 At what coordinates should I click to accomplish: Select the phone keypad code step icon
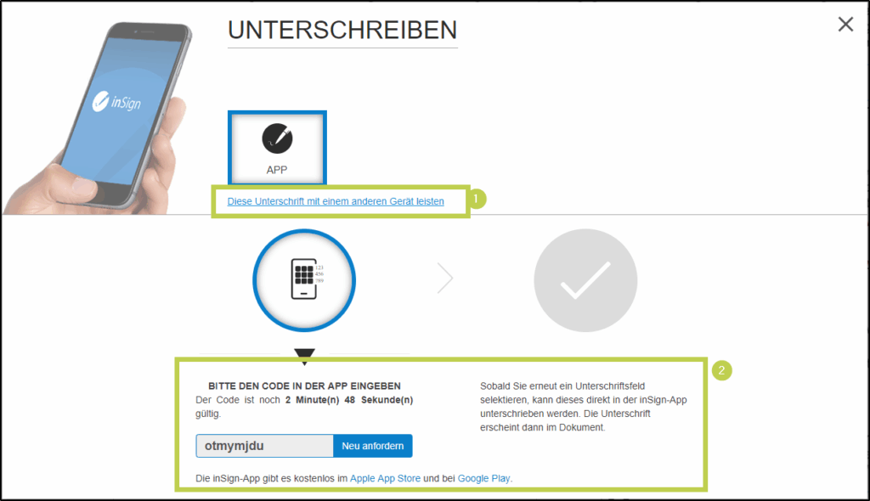[304, 279]
